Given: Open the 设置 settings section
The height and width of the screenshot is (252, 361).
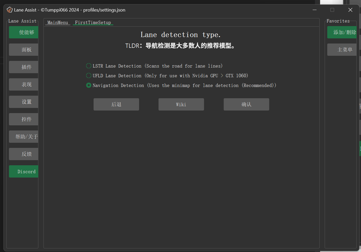Looking at the screenshot, I should (23, 102).
